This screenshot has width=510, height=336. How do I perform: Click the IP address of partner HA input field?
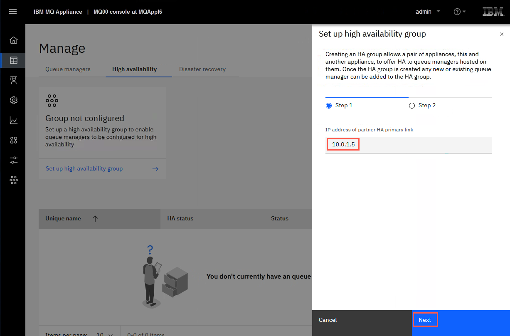click(x=408, y=145)
